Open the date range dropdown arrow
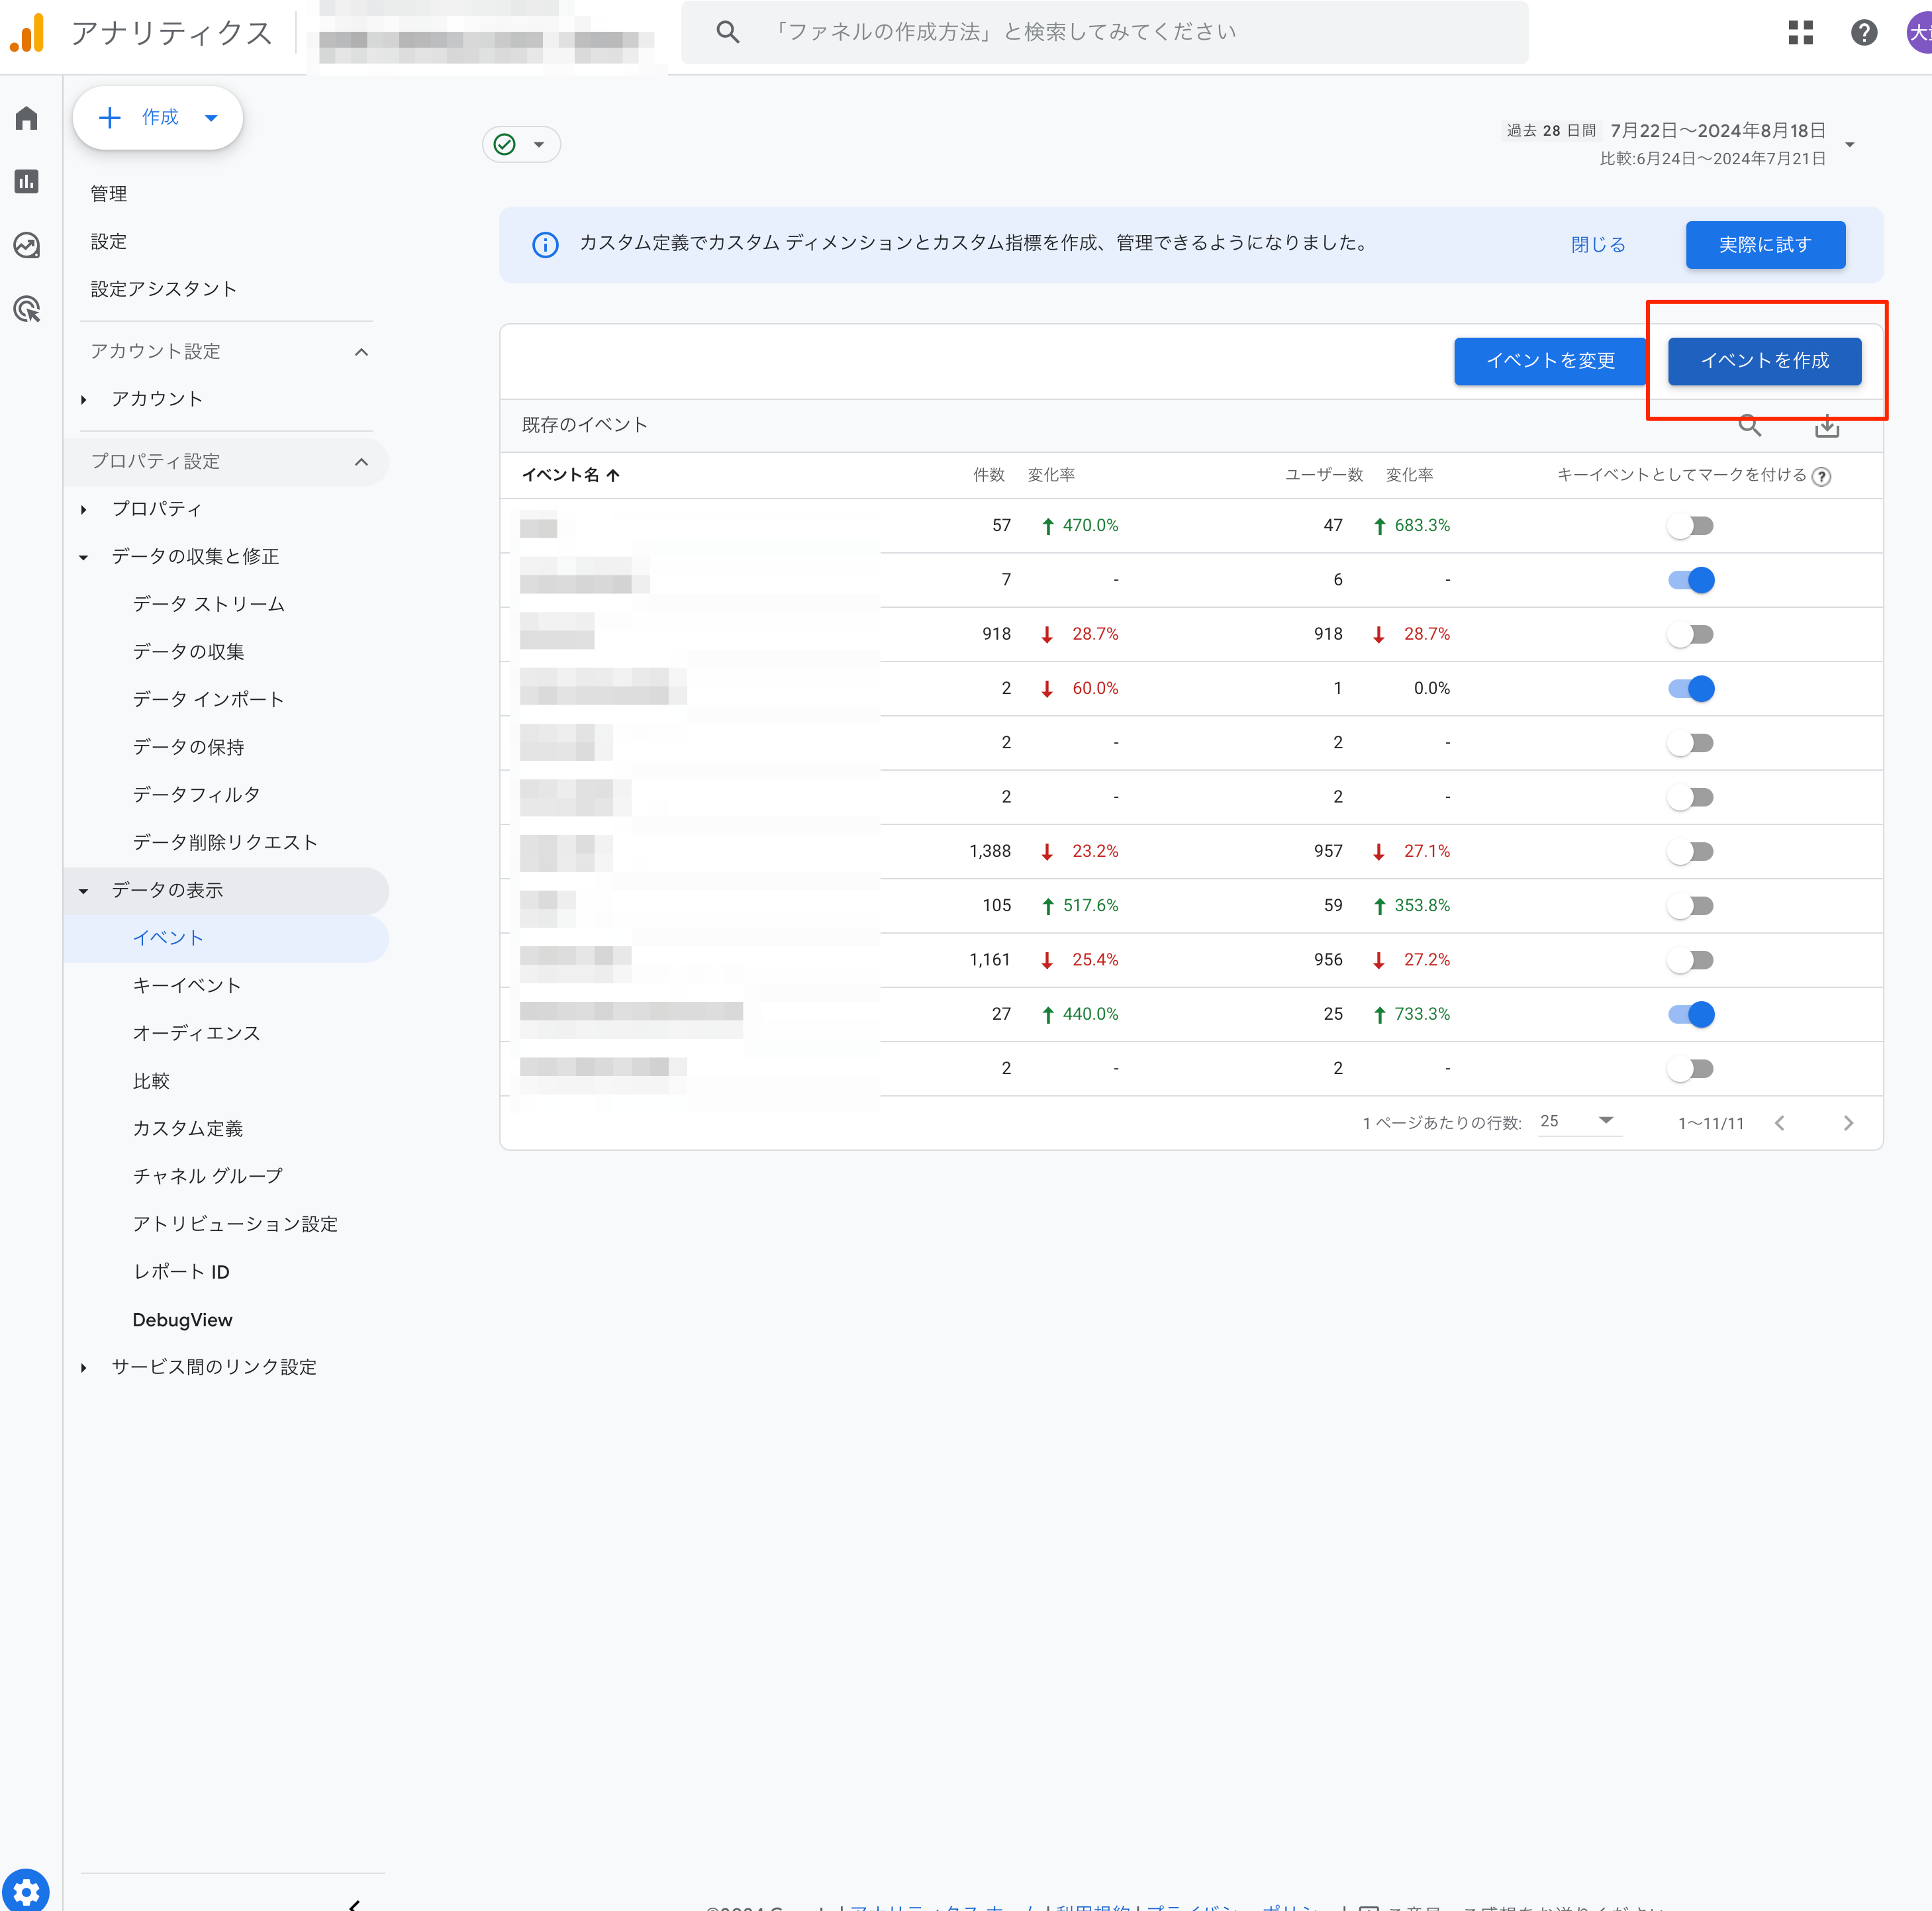The height and width of the screenshot is (1911, 1932). click(1849, 145)
